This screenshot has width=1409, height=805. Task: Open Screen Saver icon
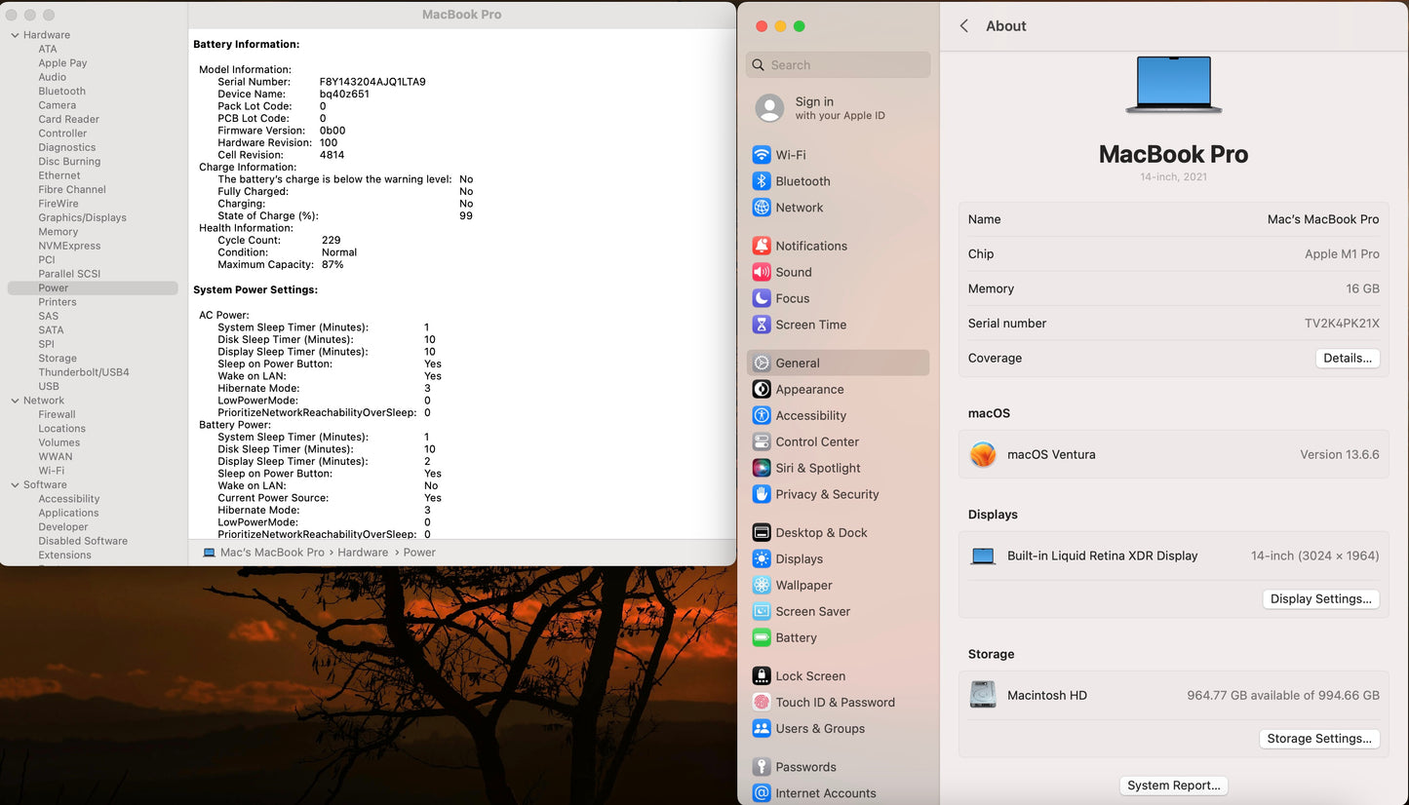click(762, 611)
